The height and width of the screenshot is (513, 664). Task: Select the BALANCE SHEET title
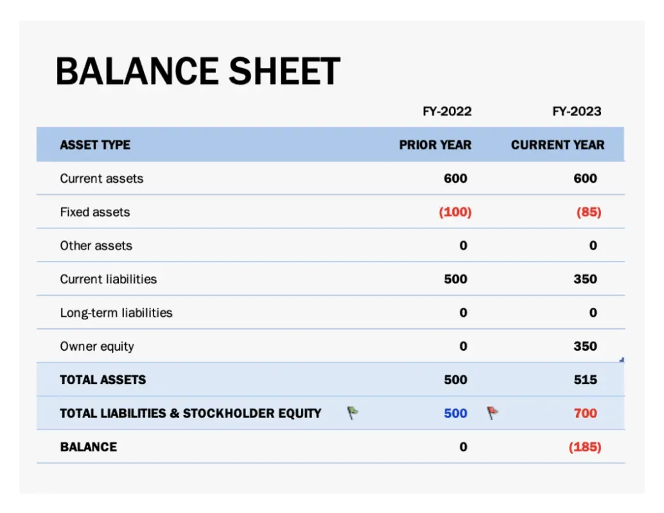pos(198,71)
